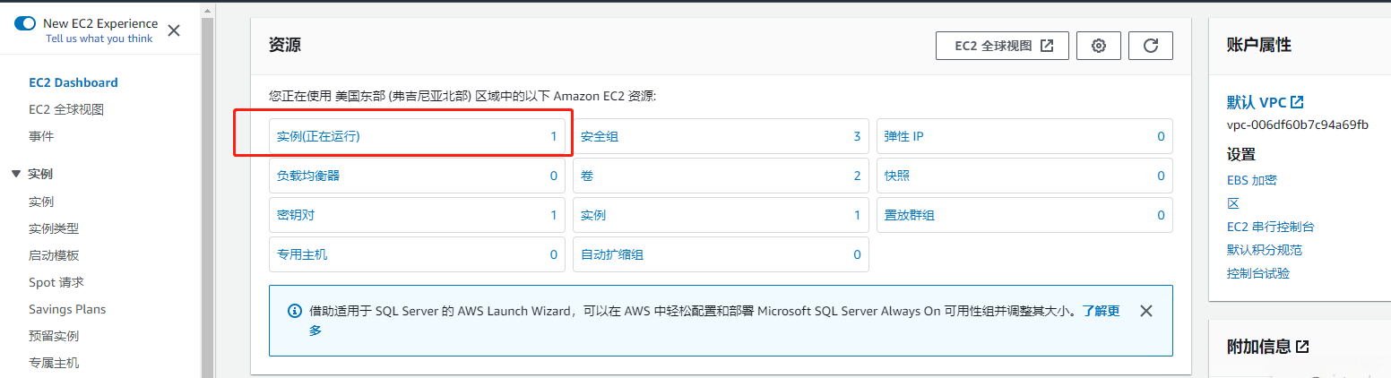Click the external link icon beside 默认 VPC

(1297, 102)
